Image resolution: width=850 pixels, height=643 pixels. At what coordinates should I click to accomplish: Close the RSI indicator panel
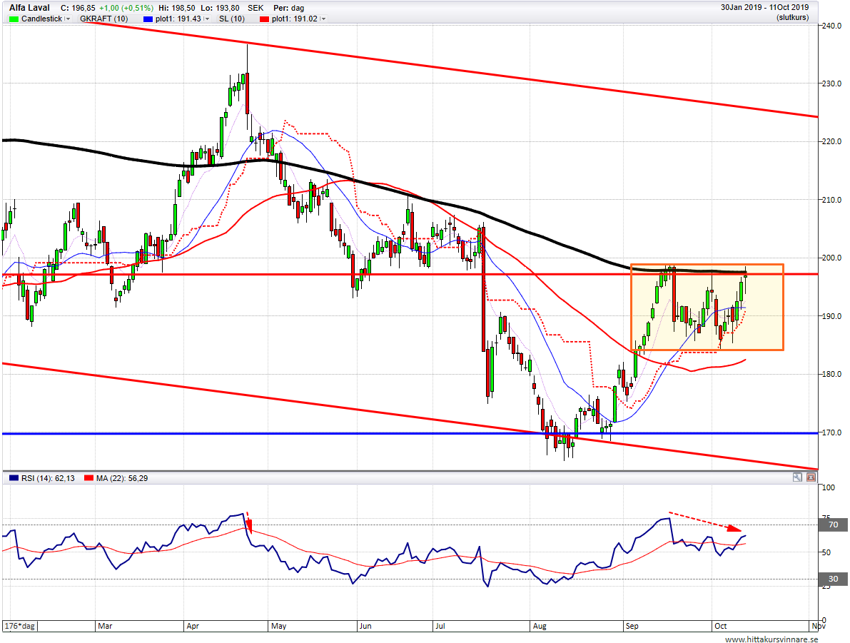tap(811, 477)
